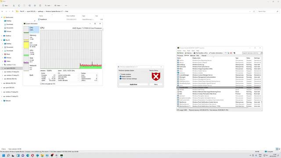Image resolution: width=281 pixels, height=158 pixels.
Task: Click the Microsoft Edge taskbar icon
Action: tap(28, 155)
